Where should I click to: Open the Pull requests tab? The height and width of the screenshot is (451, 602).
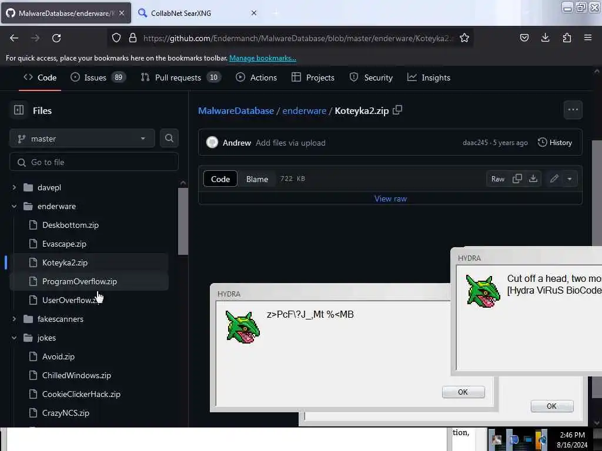coord(180,78)
